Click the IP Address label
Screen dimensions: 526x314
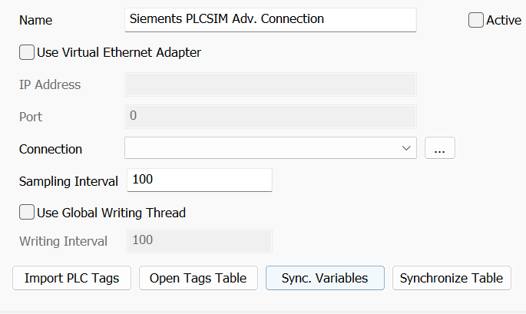[x=50, y=84]
